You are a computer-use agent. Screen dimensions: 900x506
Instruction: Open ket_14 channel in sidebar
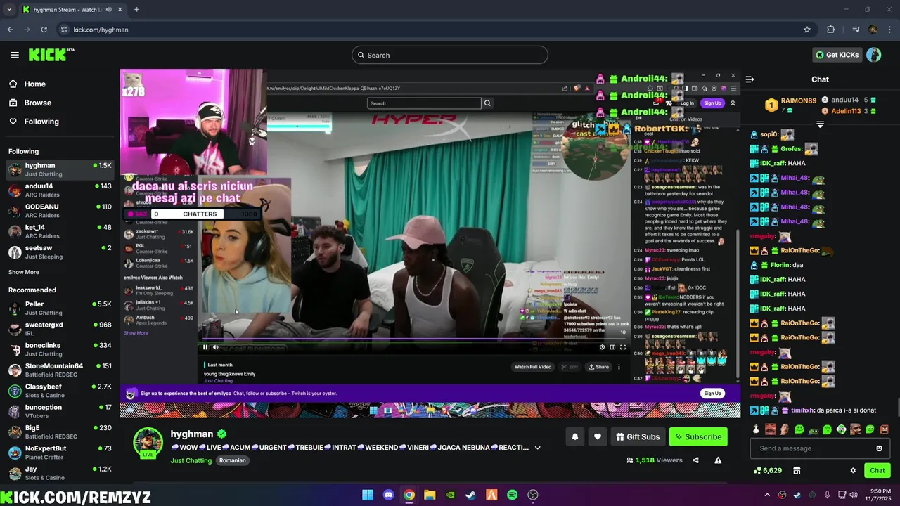pyautogui.click(x=59, y=231)
